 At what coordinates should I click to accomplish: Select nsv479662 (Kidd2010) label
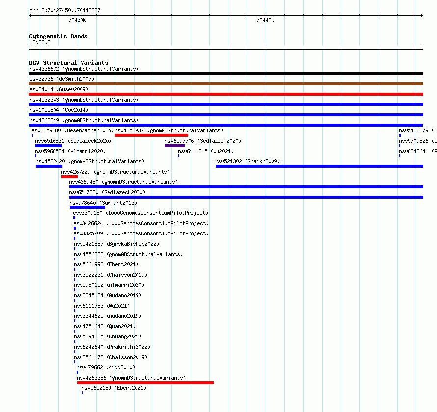(x=106, y=367)
